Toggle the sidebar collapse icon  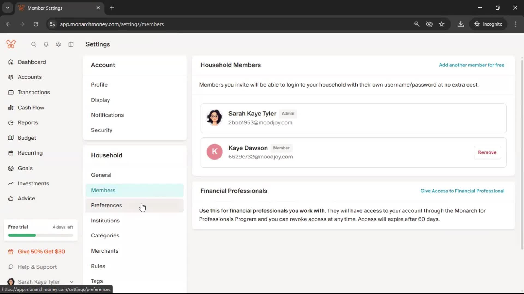point(71,44)
